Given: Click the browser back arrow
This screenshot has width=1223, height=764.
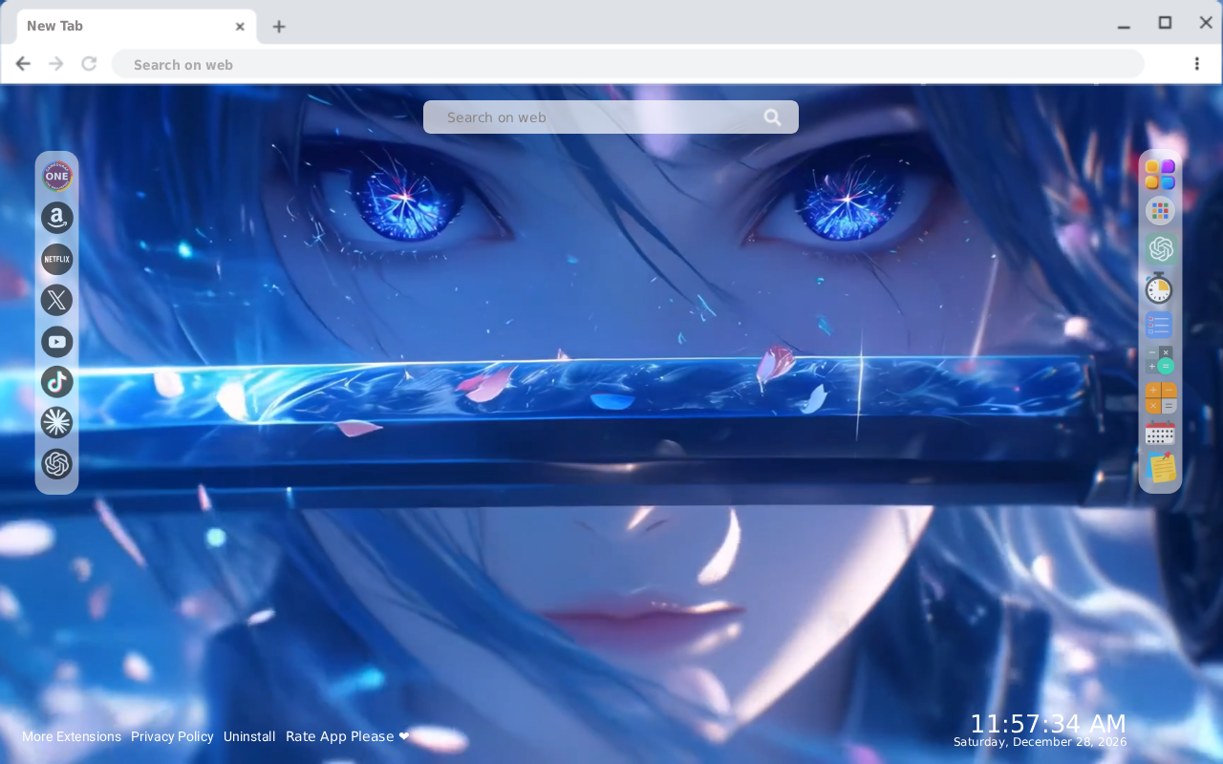Looking at the screenshot, I should [24, 64].
